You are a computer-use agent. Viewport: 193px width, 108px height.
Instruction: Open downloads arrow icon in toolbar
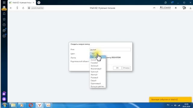(190, 8)
